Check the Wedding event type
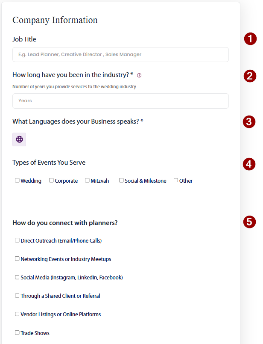Viewport: 263px width, 344px height. [18, 181]
